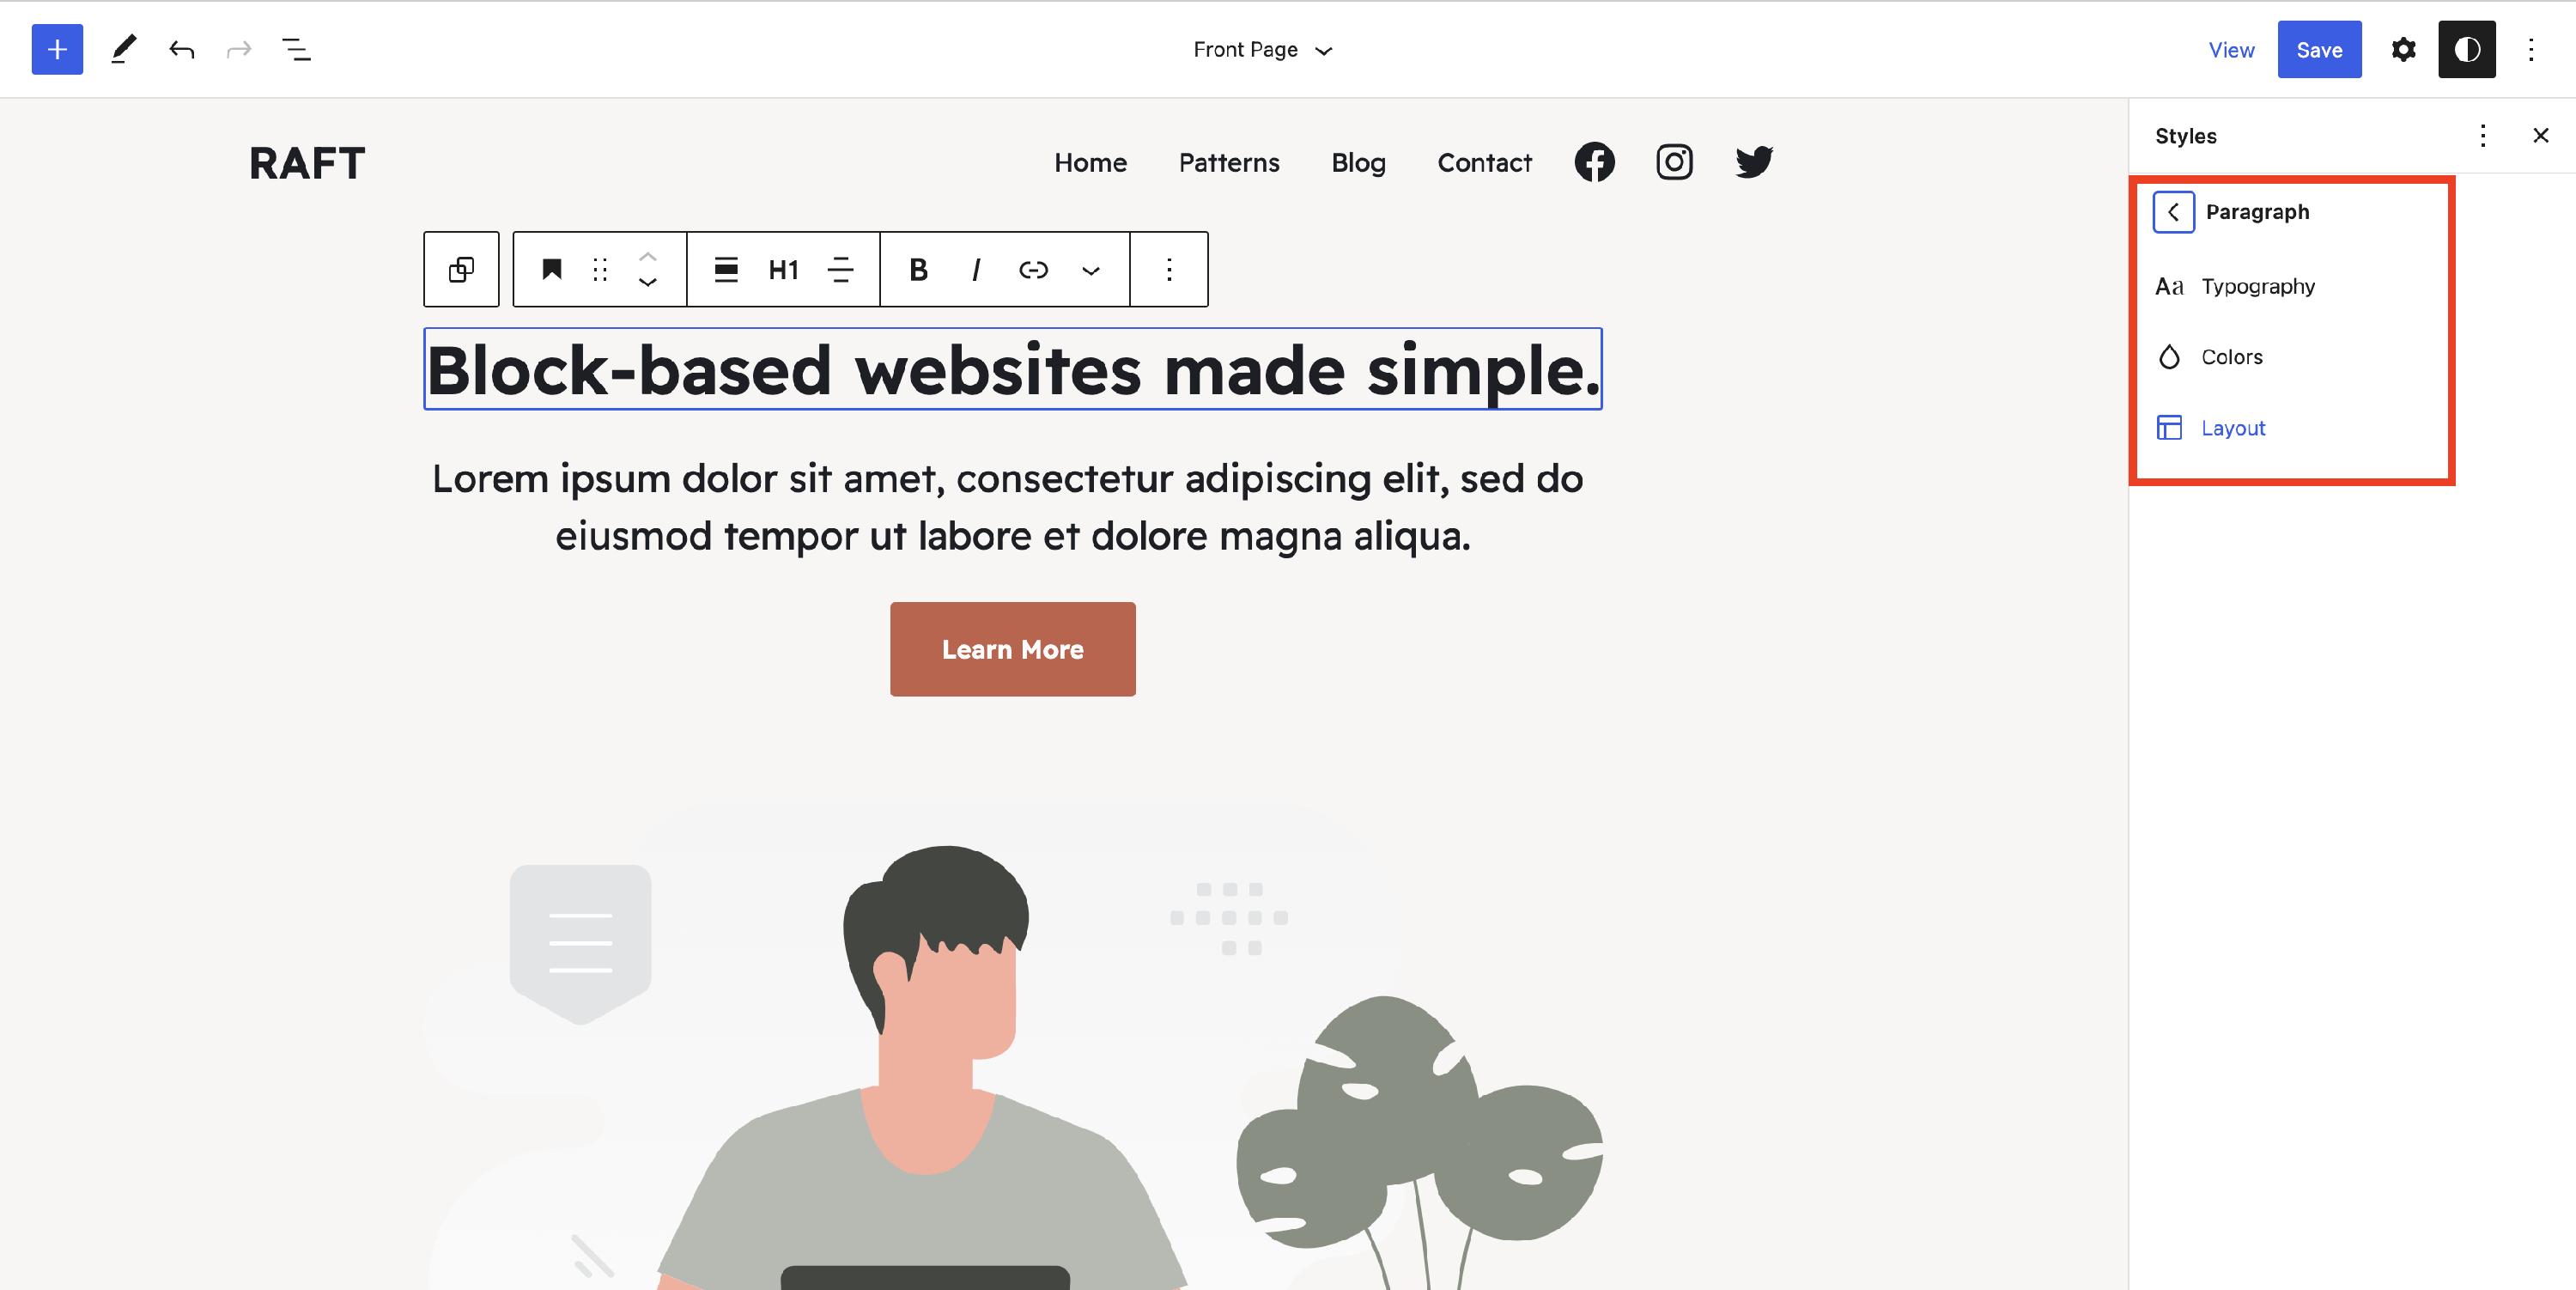Change the heading alignment icon
The height and width of the screenshot is (1290, 2576).
click(x=726, y=269)
